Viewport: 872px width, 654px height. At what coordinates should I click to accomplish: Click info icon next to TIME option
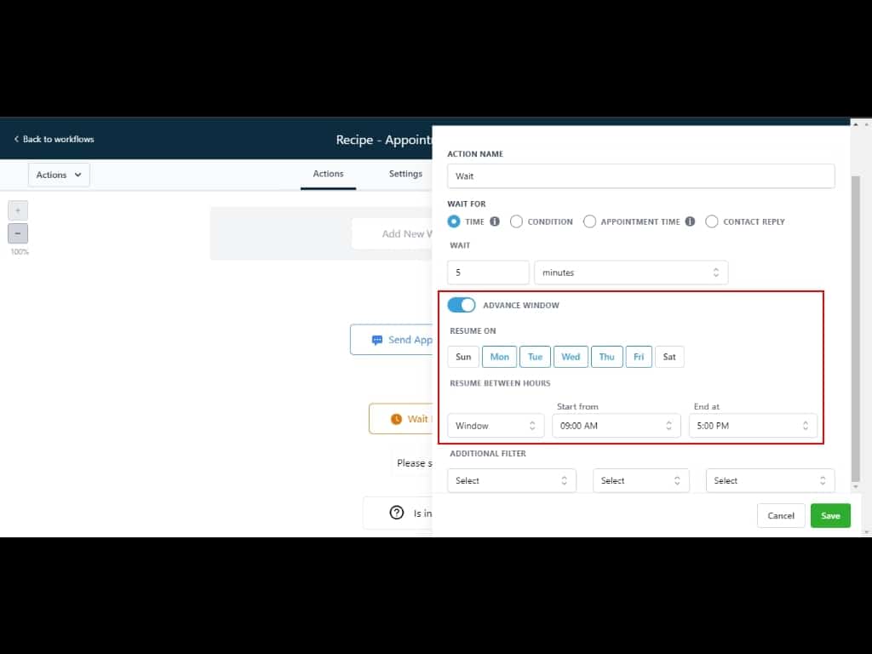(x=495, y=221)
